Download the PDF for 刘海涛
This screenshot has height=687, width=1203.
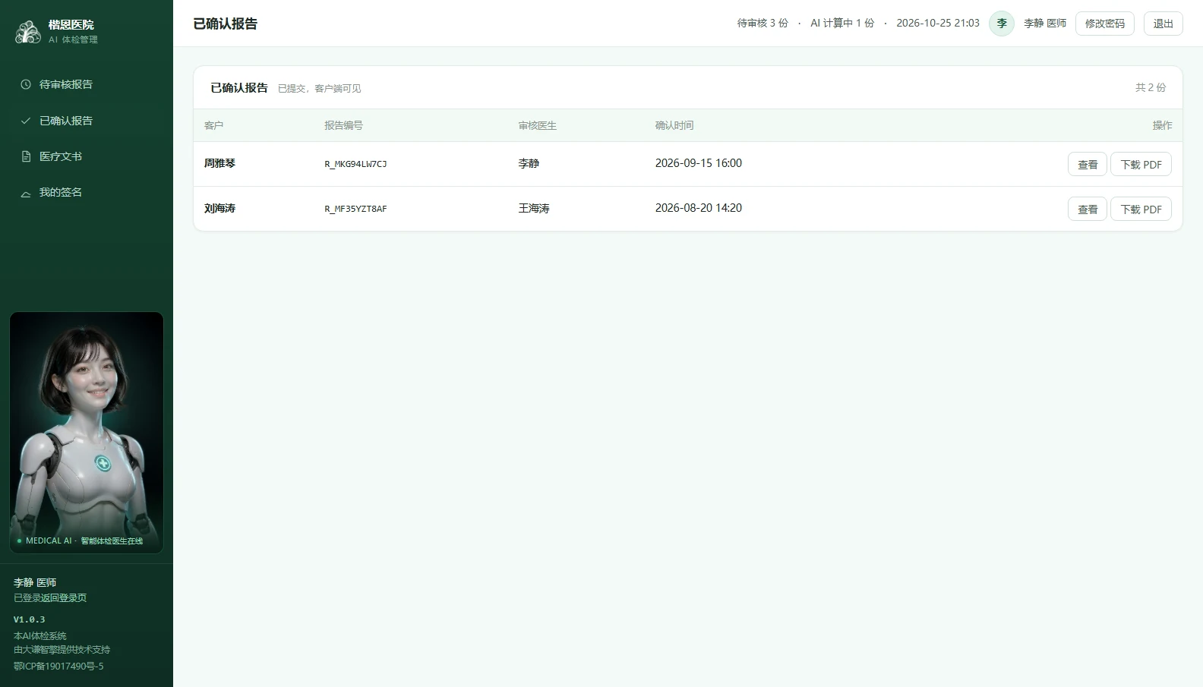[x=1141, y=209]
